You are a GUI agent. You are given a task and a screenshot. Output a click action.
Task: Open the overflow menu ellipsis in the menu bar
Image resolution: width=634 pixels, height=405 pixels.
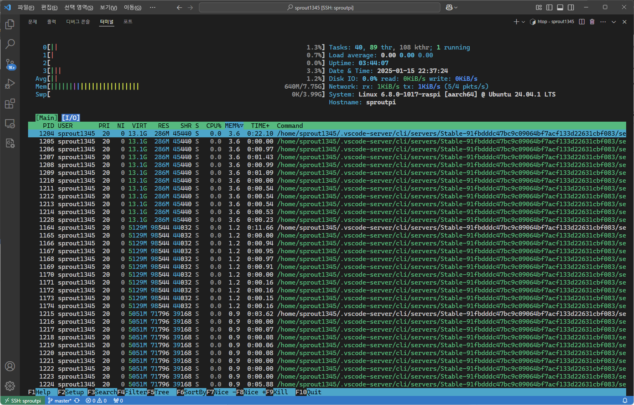click(x=153, y=7)
